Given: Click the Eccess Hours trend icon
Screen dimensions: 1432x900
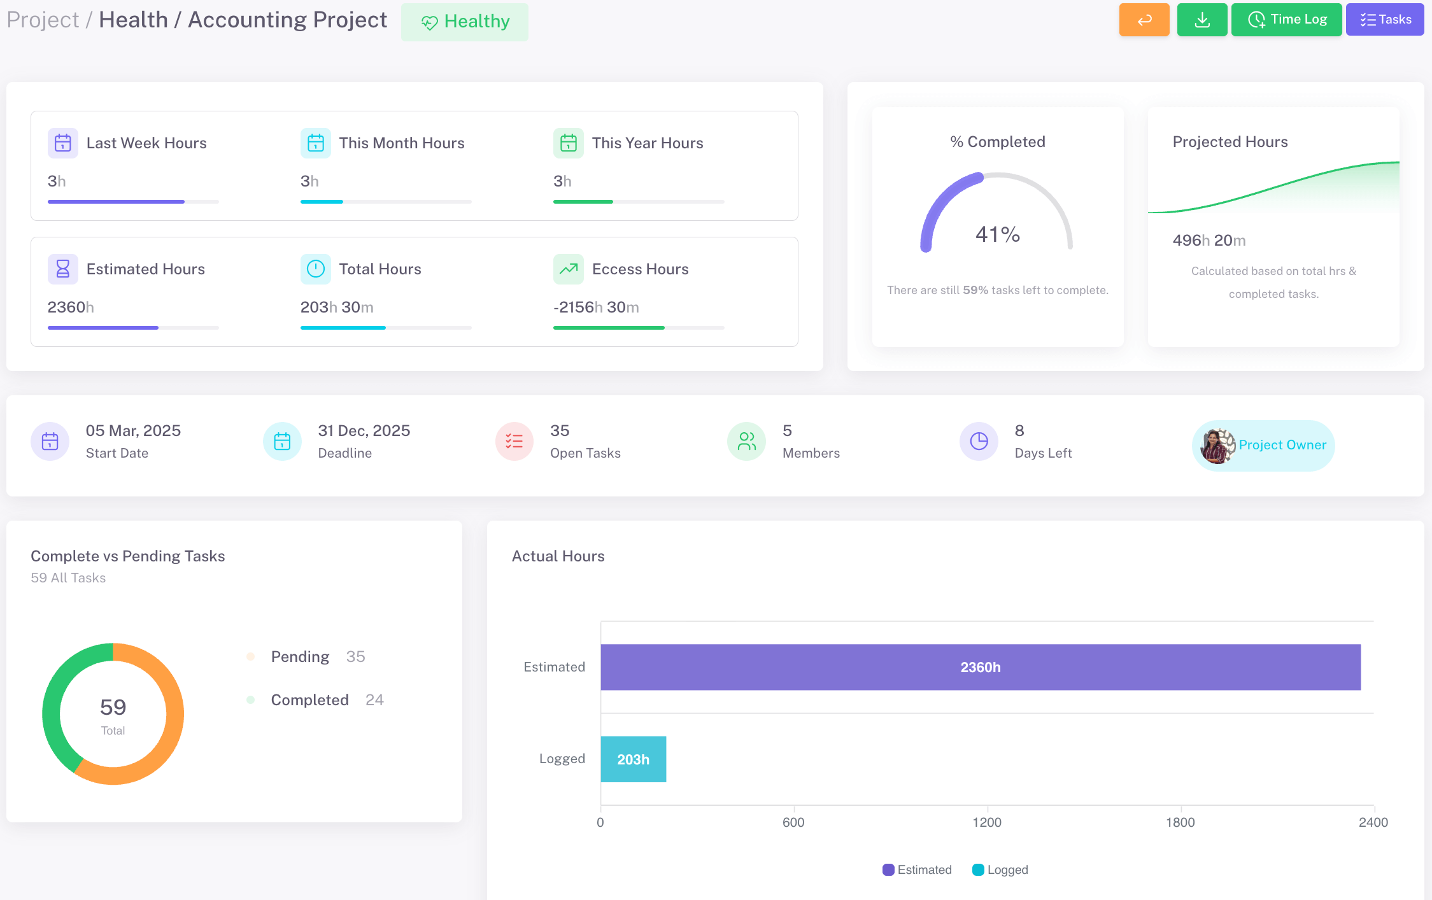Looking at the screenshot, I should pos(568,269).
